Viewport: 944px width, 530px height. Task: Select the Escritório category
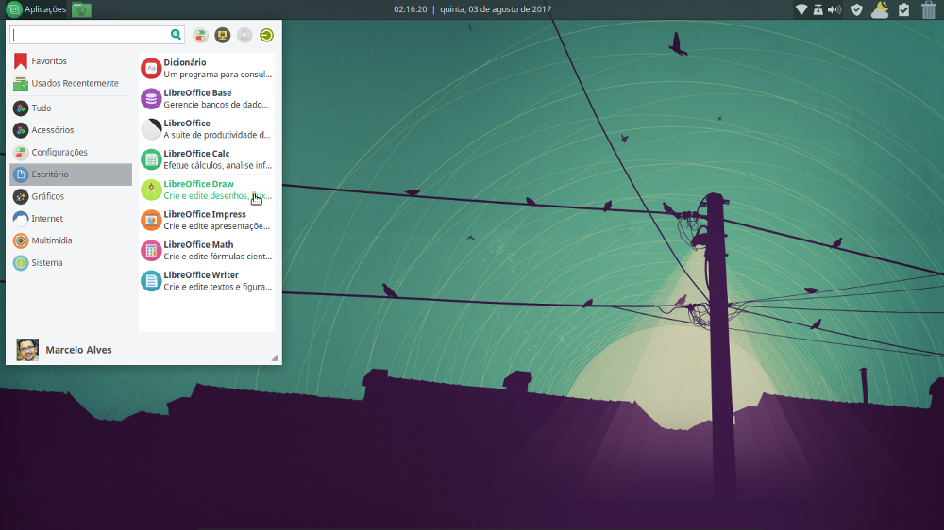(x=71, y=174)
